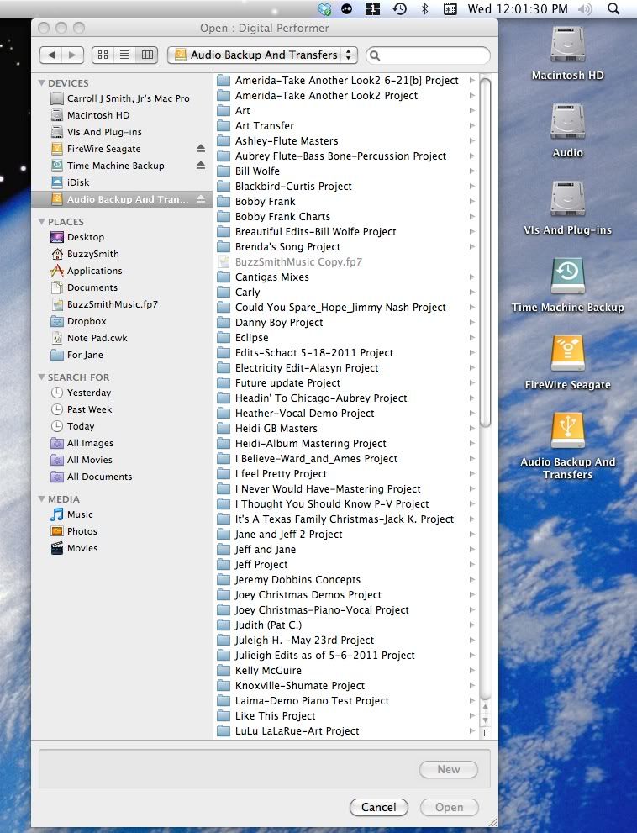Open the Photos media browser
Screen dimensions: 637x833
pos(122,531)
